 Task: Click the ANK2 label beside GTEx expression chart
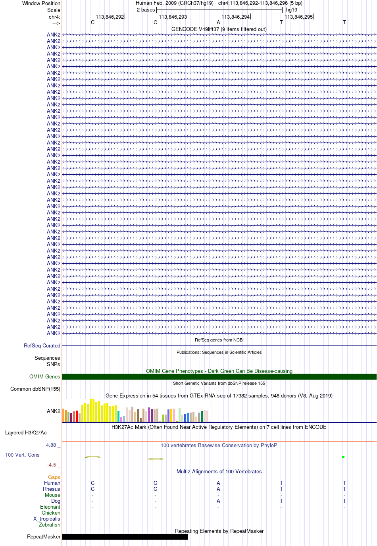tap(54, 411)
